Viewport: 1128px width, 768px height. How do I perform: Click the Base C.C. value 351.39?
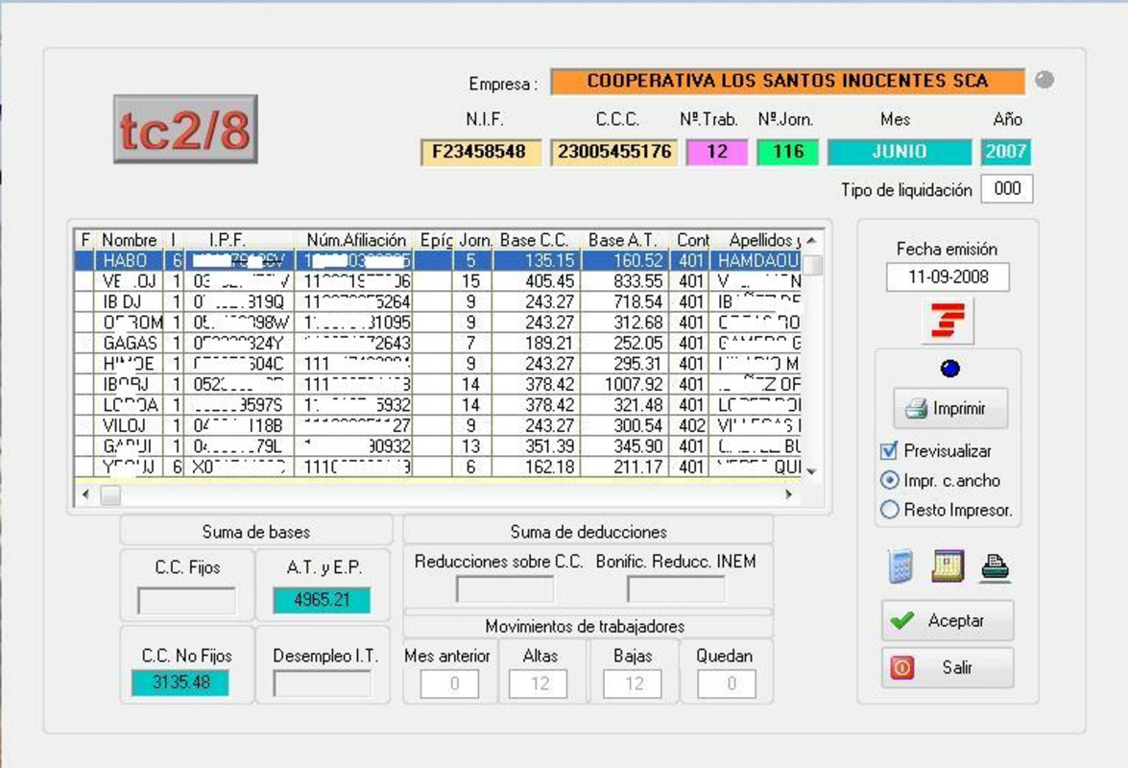pos(550,446)
